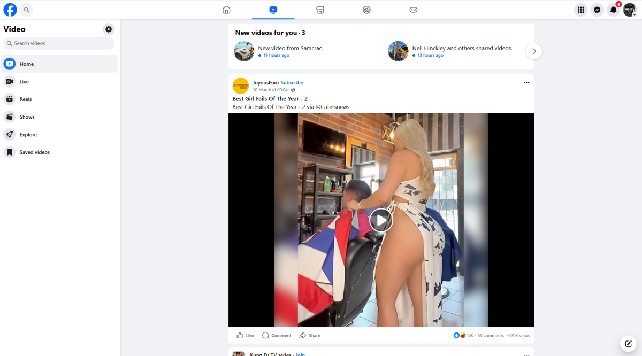642x356 pixels.
Task: Click 'Best Girl Fails Of The Year - 2' title
Action: pos(269,99)
